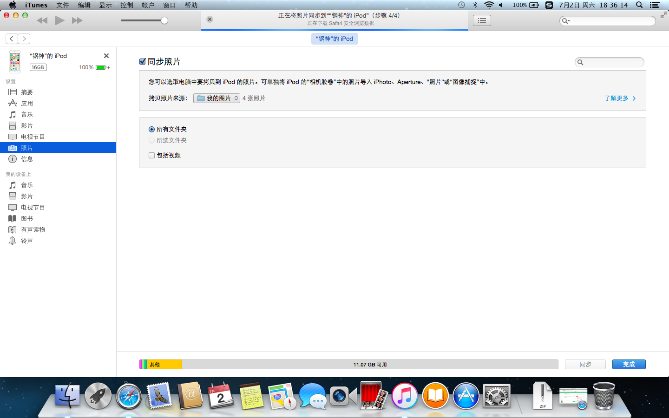Image resolution: width=669 pixels, height=418 pixels.
Task: Select the 所选文件夹 radio button
Action: click(151, 140)
